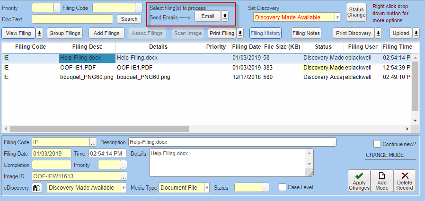Select the OOF-IE1.PDF filing desc cell

point(87,68)
